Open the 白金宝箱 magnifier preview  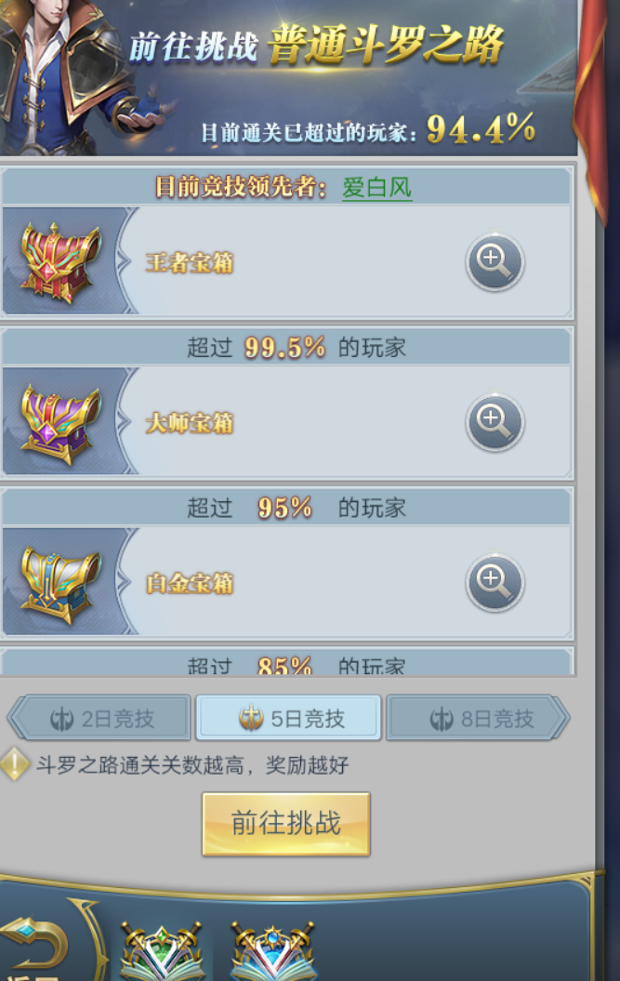[495, 582]
